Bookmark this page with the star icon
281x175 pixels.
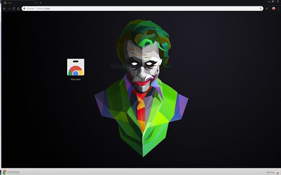point(261,8)
